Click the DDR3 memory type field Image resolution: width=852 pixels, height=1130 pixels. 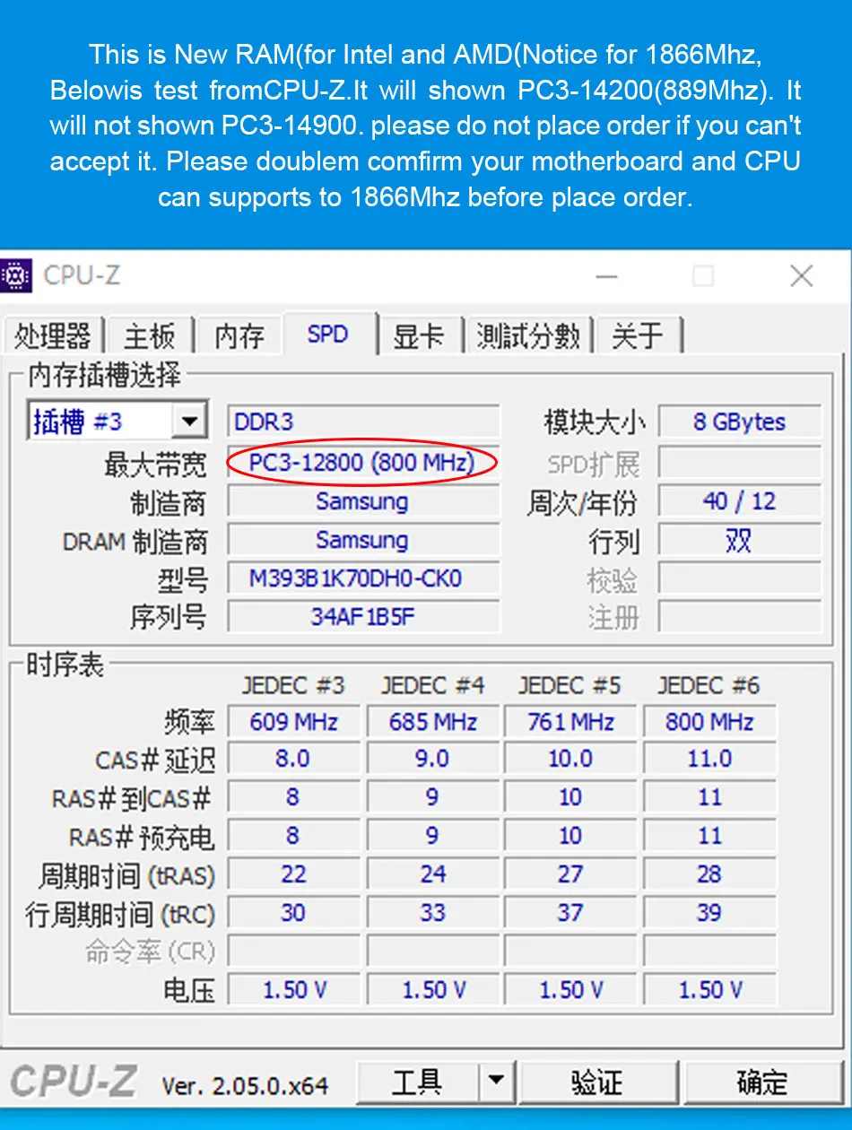(363, 422)
